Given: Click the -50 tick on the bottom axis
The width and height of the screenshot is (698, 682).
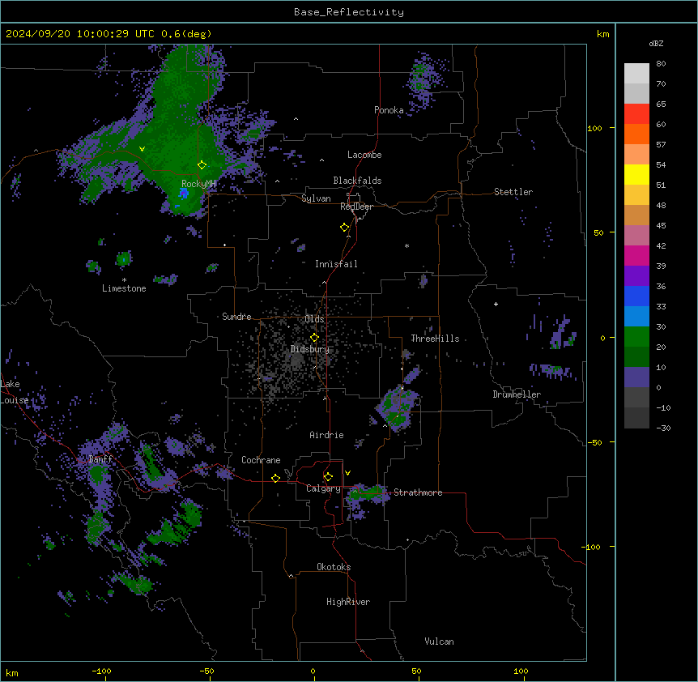Looking at the screenshot, I should pos(206,671).
